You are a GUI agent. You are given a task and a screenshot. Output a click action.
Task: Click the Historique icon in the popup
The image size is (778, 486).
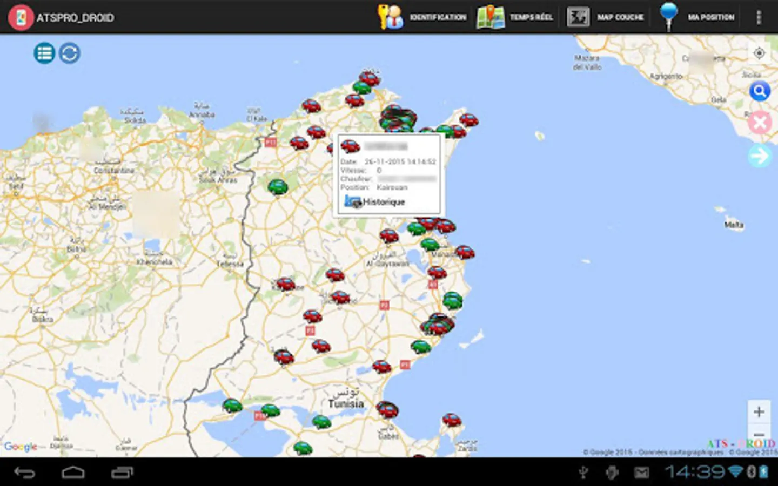(353, 202)
